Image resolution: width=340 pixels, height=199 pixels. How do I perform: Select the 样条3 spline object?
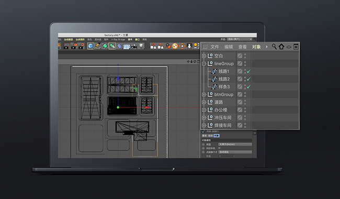pos(224,86)
